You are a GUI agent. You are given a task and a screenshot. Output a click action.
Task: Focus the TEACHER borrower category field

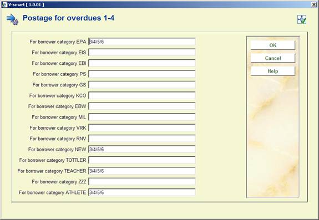point(142,171)
